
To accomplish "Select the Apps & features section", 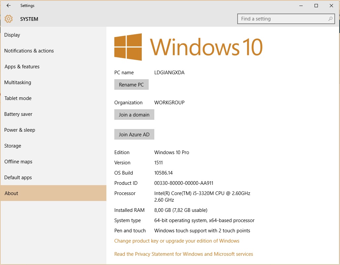I will pos(22,66).
